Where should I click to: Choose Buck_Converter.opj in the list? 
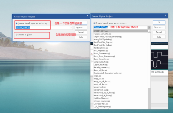click(121, 59)
